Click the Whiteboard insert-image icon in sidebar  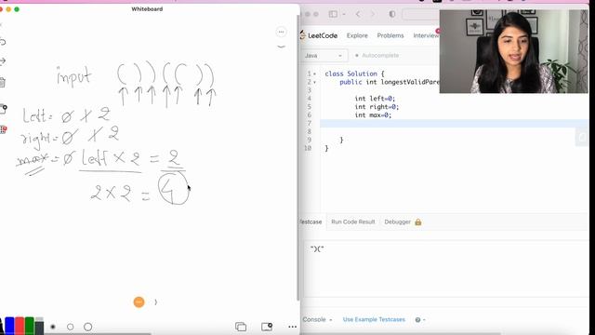pos(3,109)
